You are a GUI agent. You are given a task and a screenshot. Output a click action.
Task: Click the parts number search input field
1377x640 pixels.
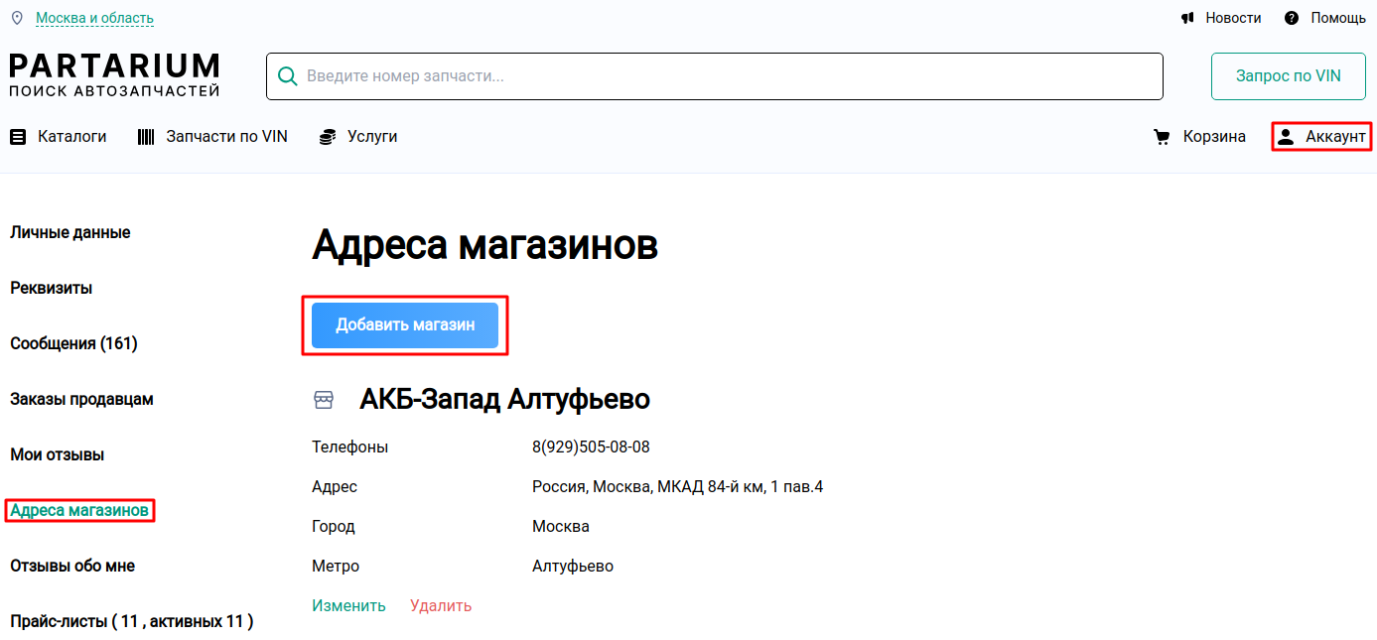click(x=695, y=74)
